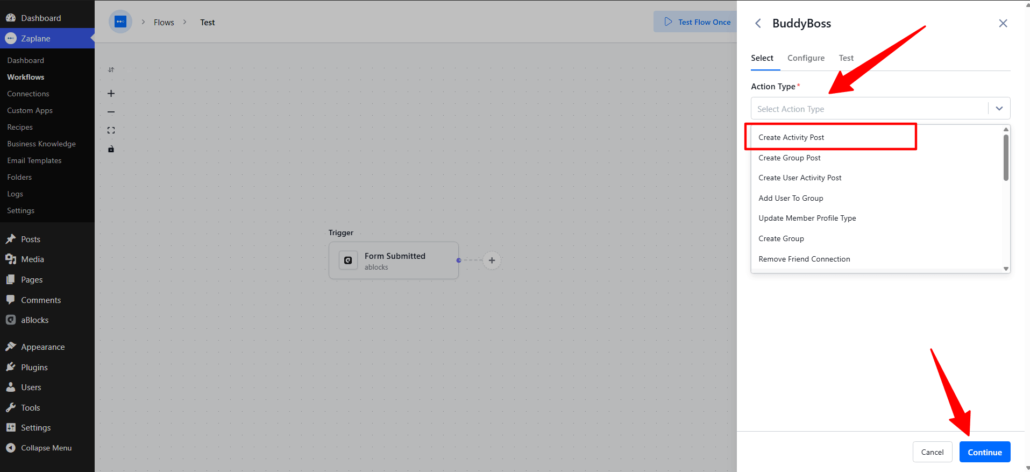
Task: Click the aBlocks icon in trigger node
Action: click(348, 260)
